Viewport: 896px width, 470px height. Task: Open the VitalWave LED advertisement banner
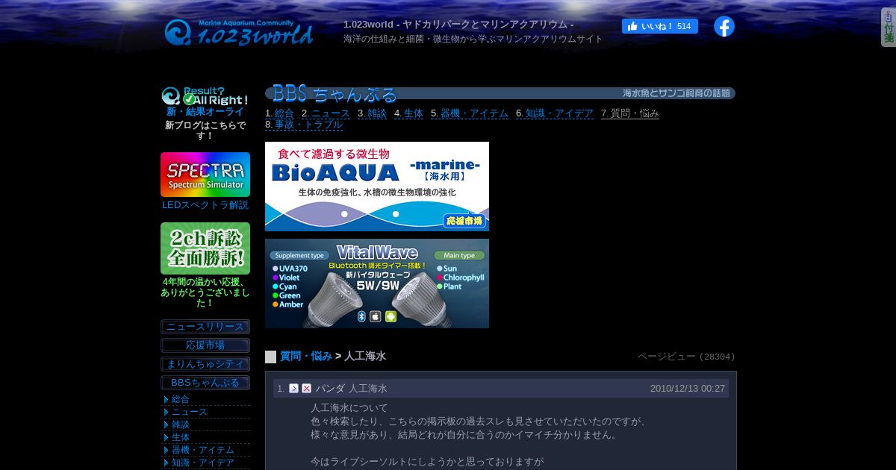[x=377, y=283]
